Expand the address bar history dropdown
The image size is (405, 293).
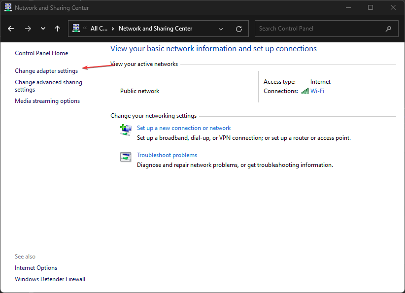tap(221, 29)
